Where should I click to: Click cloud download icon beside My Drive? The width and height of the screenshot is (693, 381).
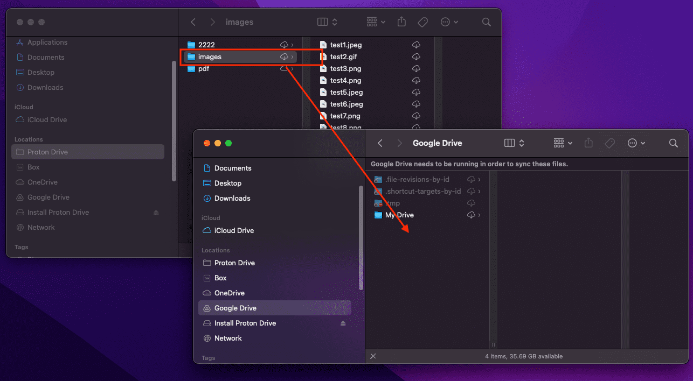471,215
